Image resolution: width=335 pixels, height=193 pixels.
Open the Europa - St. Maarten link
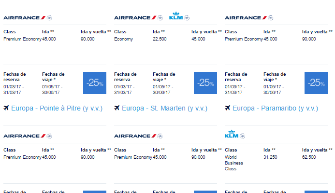coord(164,108)
